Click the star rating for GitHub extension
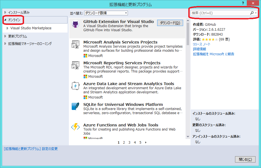Viewport: 261px width, 168px height. (210, 39)
